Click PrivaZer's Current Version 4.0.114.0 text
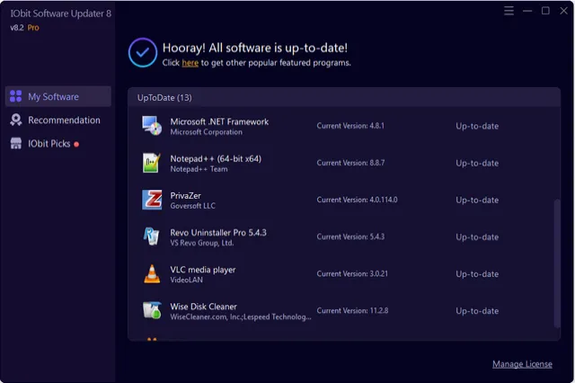The height and width of the screenshot is (383, 575). click(357, 200)
